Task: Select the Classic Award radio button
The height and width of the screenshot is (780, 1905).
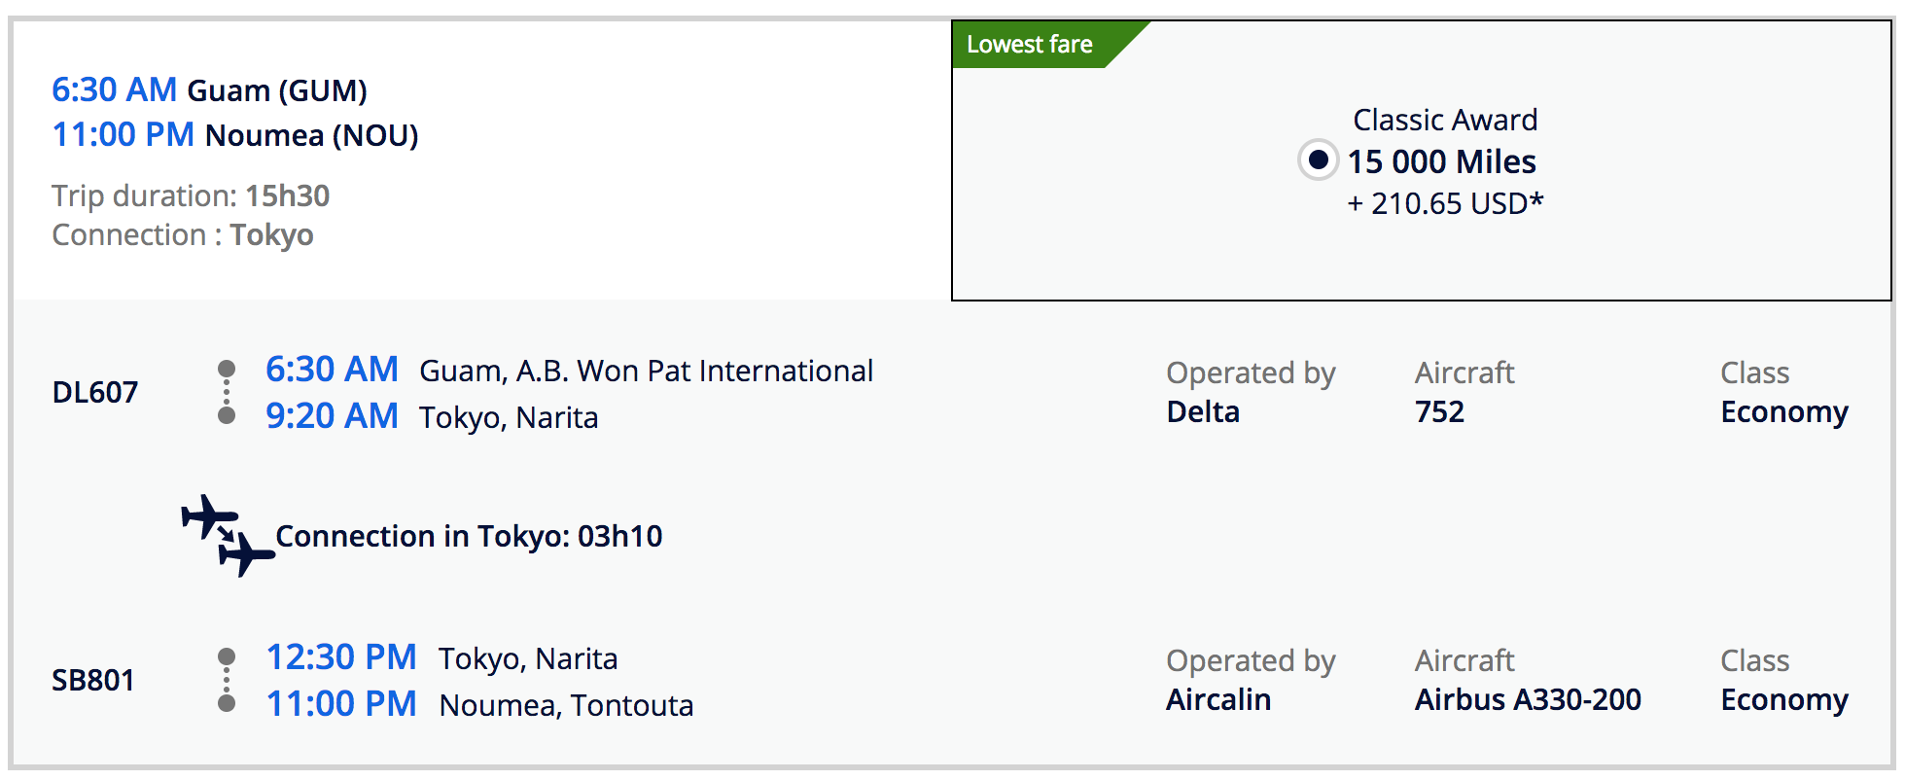Action: click(x=1318, y=160)
